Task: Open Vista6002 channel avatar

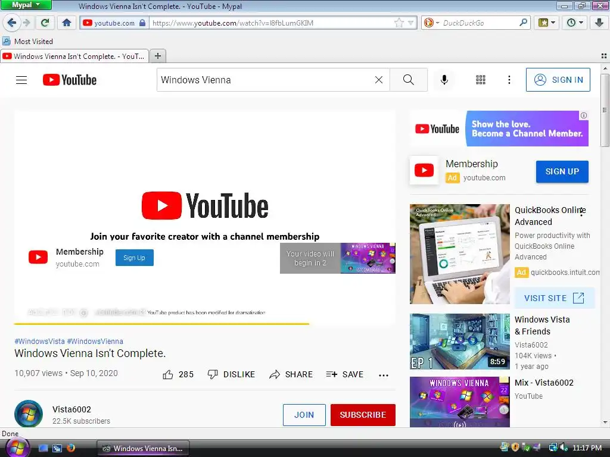Action: click(29, 414)
